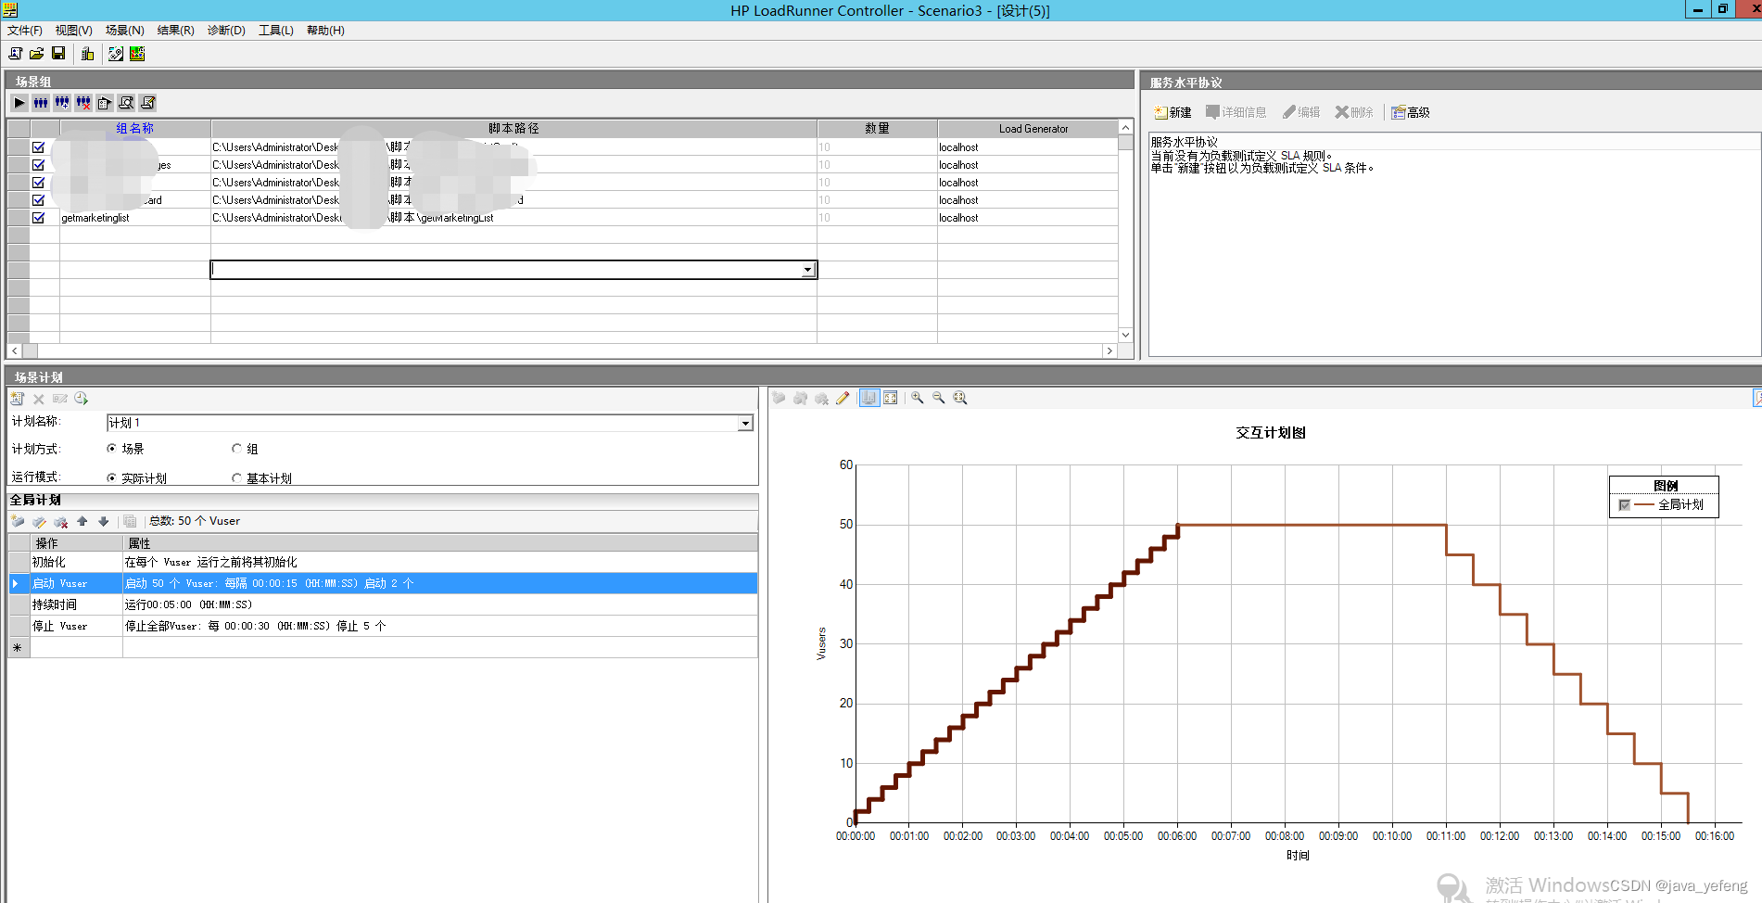The height and width of the screenshot is (903, 1762).
Task: Edit the selected action with the brick pencil icon
Action: 39,521
